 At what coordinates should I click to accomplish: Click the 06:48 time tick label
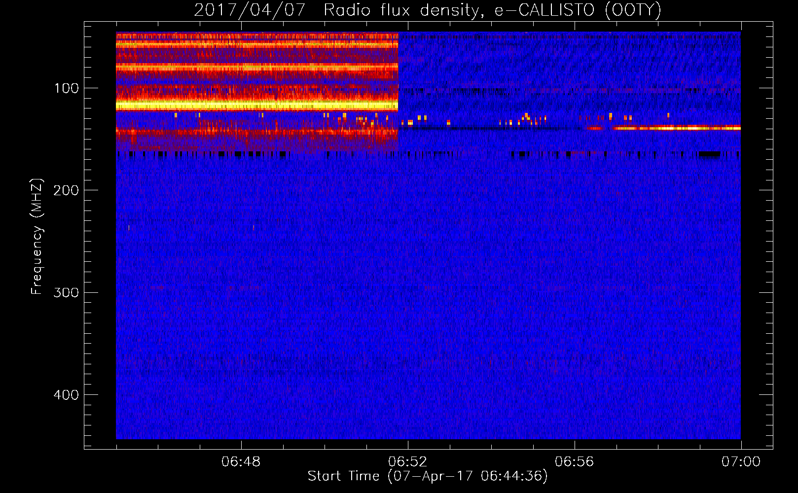click(x=241, y=462)
